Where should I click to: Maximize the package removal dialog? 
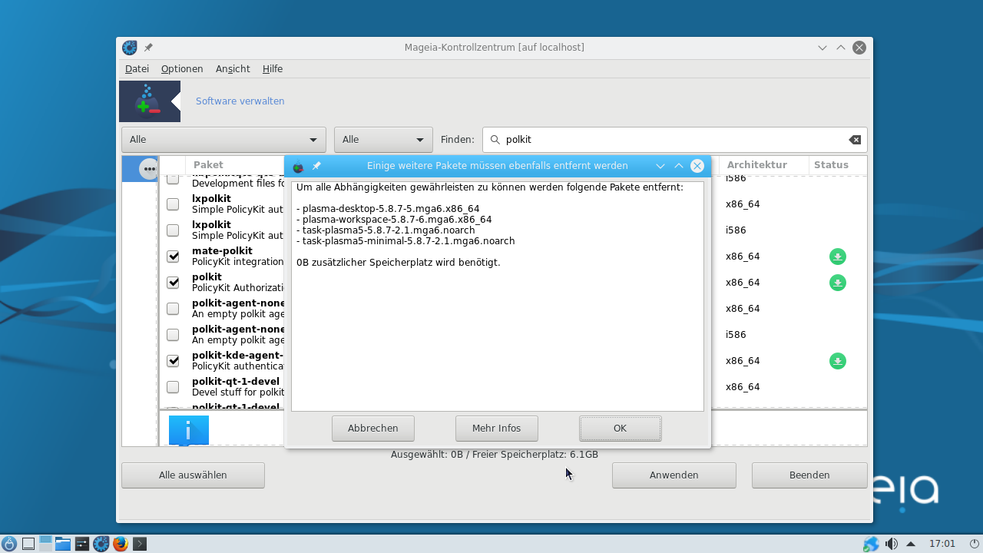[x=679, y=166]
